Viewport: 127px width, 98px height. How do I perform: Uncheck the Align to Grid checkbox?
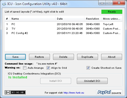(48, 68)
